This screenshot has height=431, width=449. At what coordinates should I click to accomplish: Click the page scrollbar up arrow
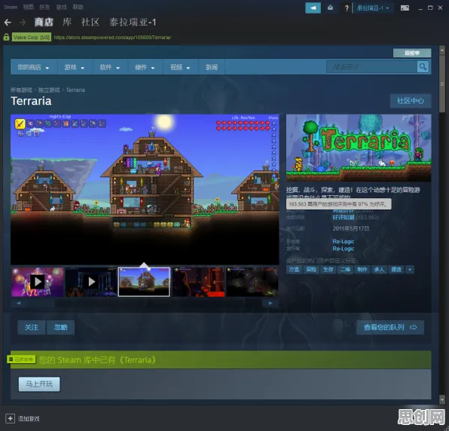442,50
